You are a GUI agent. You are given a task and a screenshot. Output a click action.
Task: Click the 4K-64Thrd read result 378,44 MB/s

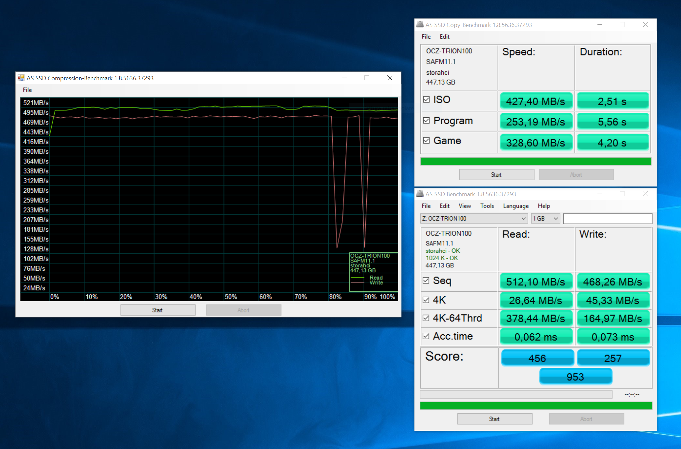tap(536, 318)
